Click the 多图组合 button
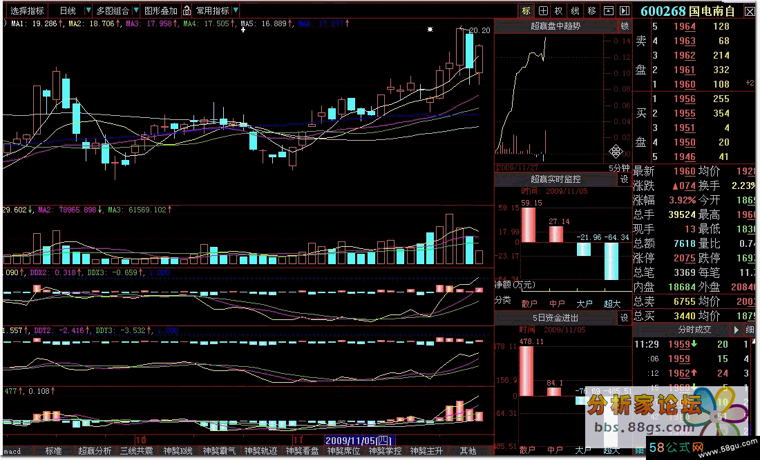Screen dimensions: 760x460 (113, 10)
